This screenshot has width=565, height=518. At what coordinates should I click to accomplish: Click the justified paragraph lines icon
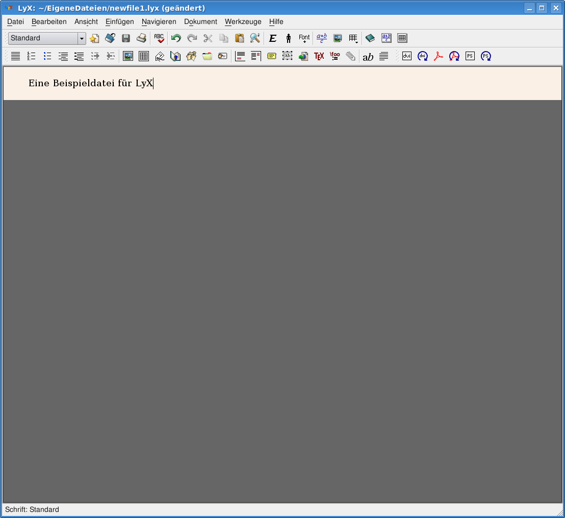pos(15,56)
